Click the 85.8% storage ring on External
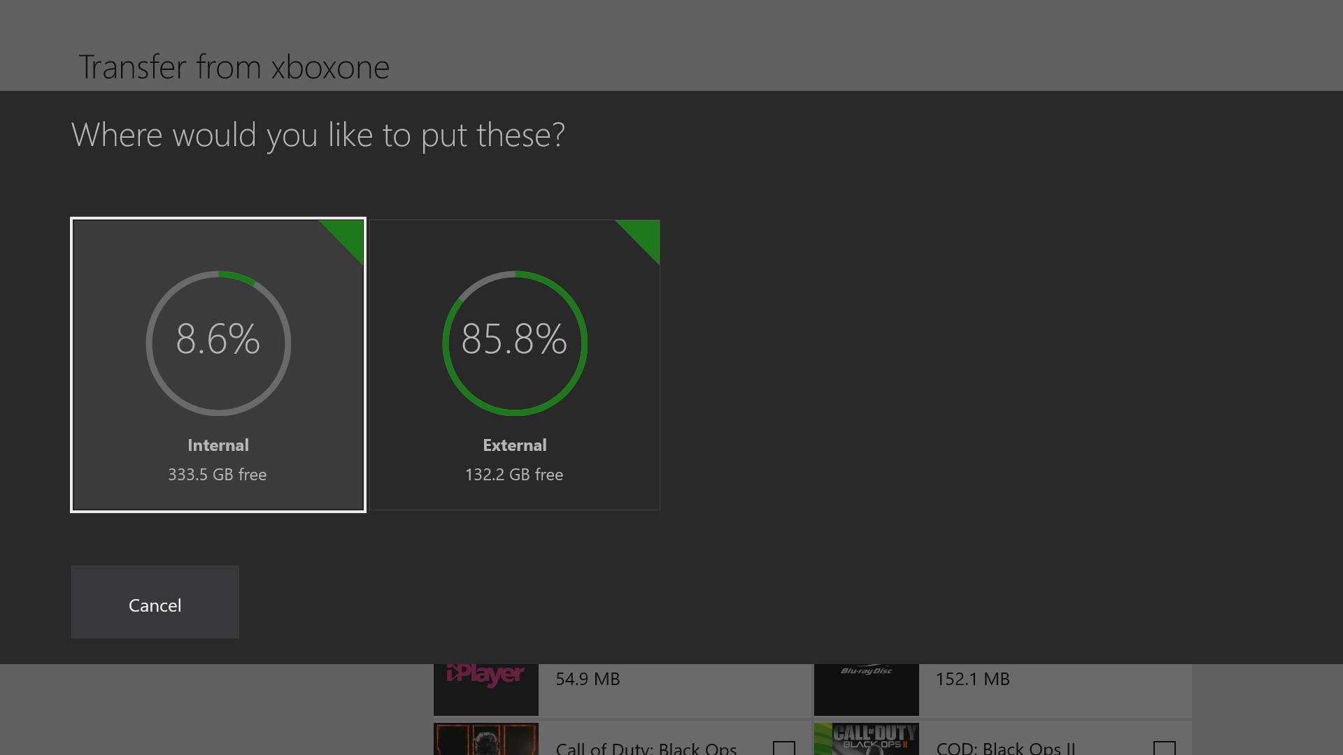The image size is (1343, 755). point(515,343)
